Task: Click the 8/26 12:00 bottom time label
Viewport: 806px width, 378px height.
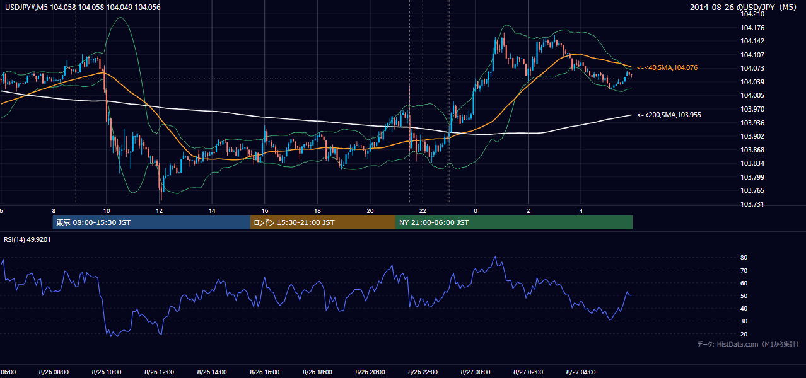Action: coord(160,372)
